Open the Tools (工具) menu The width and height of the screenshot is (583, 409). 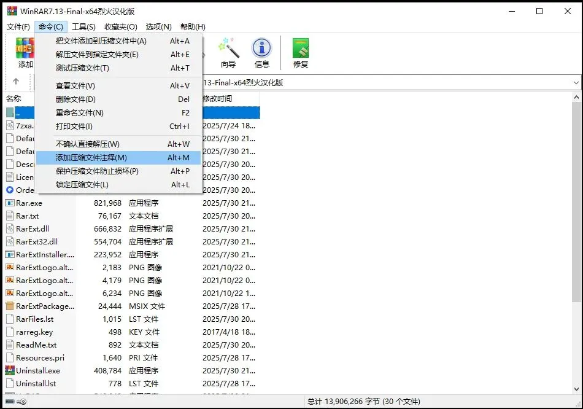83,27
